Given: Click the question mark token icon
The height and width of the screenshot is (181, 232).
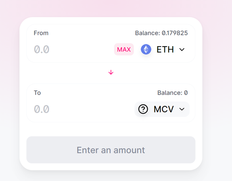Looking at the screenshot, I should click(x=143, y=109).
